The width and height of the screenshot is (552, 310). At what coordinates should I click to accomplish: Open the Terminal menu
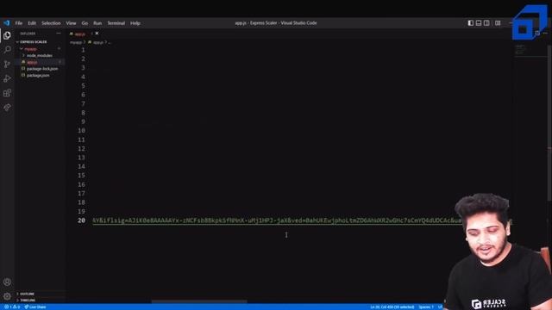point(116,23)
